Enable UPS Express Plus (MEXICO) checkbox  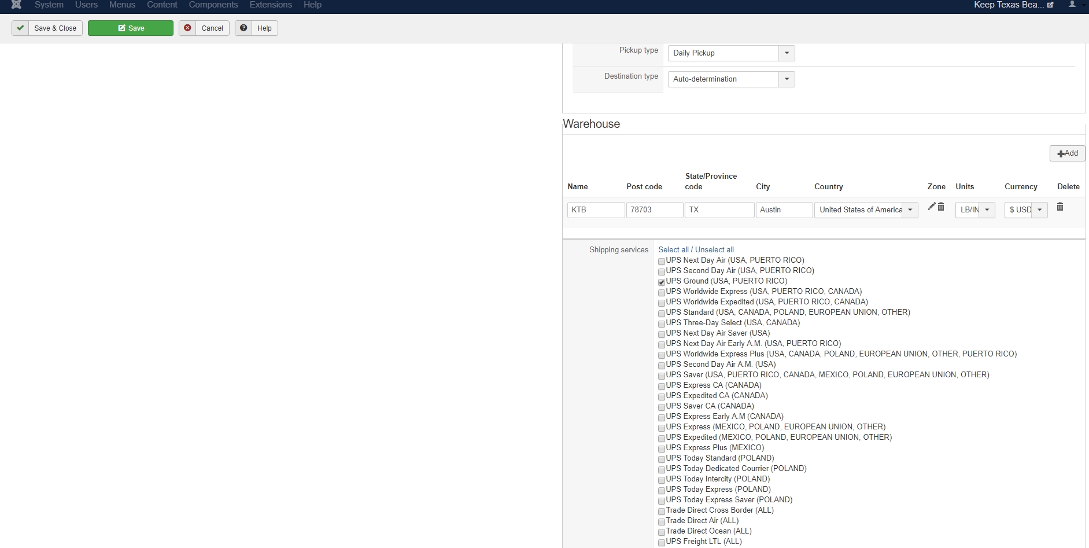[662, 449]
